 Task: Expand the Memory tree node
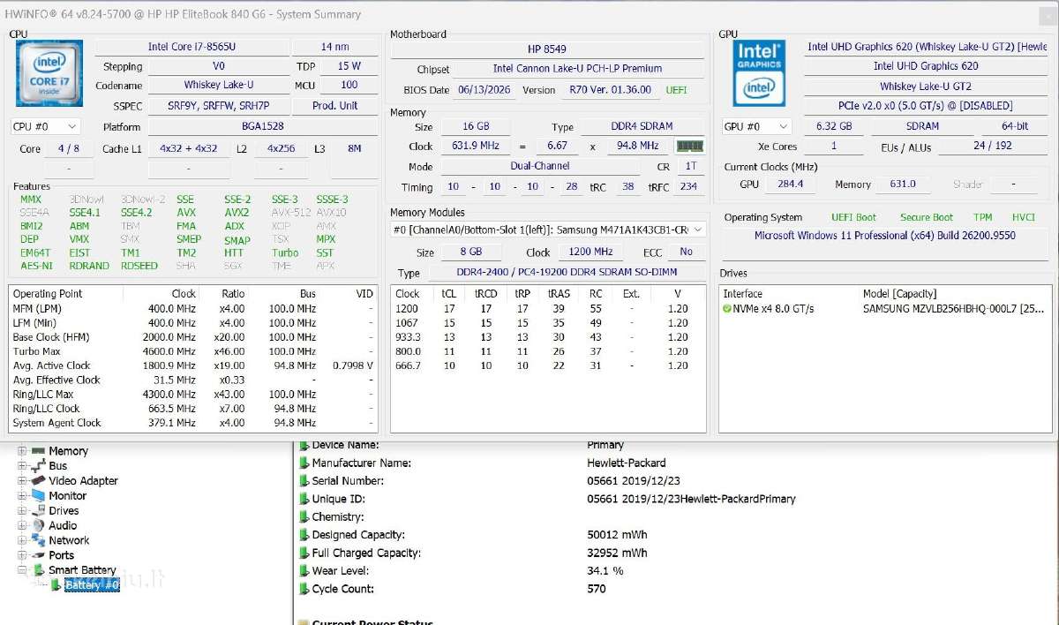tap(22, 451)
